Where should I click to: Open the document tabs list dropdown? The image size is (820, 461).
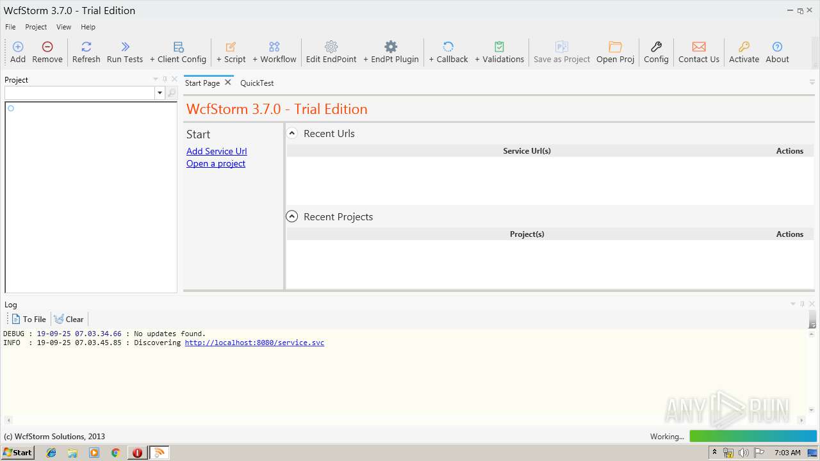[812, 83]
